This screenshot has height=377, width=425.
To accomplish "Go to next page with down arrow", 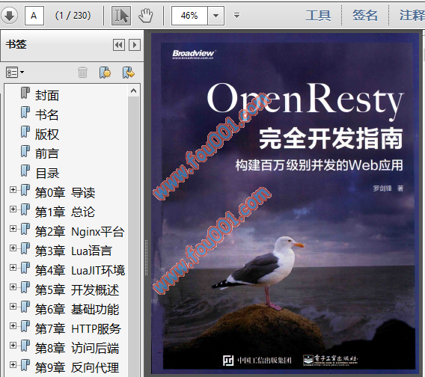I will coord(9,16).
